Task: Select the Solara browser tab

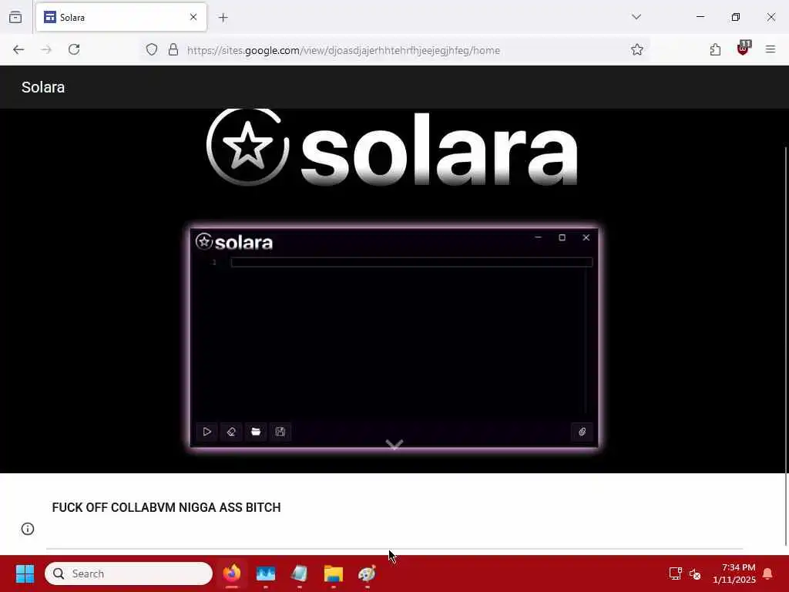Action: (121, 17)
